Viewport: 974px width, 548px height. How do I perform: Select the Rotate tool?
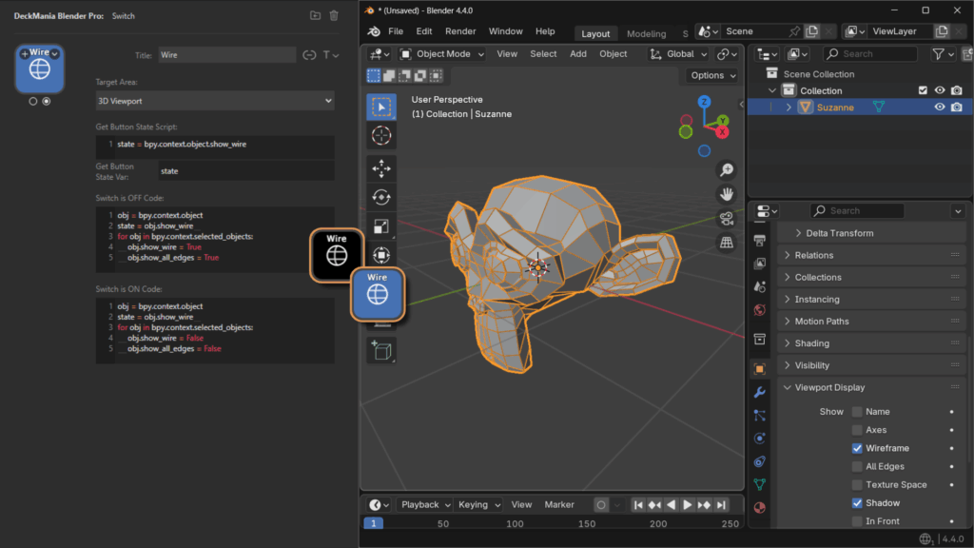point(381,197)
